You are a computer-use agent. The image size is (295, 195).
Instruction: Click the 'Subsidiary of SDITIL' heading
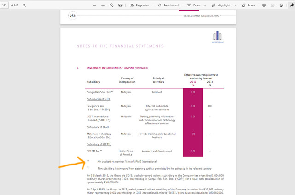coord(99,144)
